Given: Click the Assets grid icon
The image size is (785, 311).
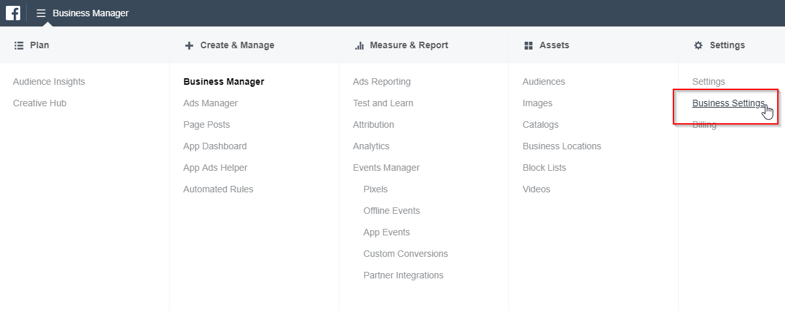Looking at the screenshot, I should tap(529, 46).
